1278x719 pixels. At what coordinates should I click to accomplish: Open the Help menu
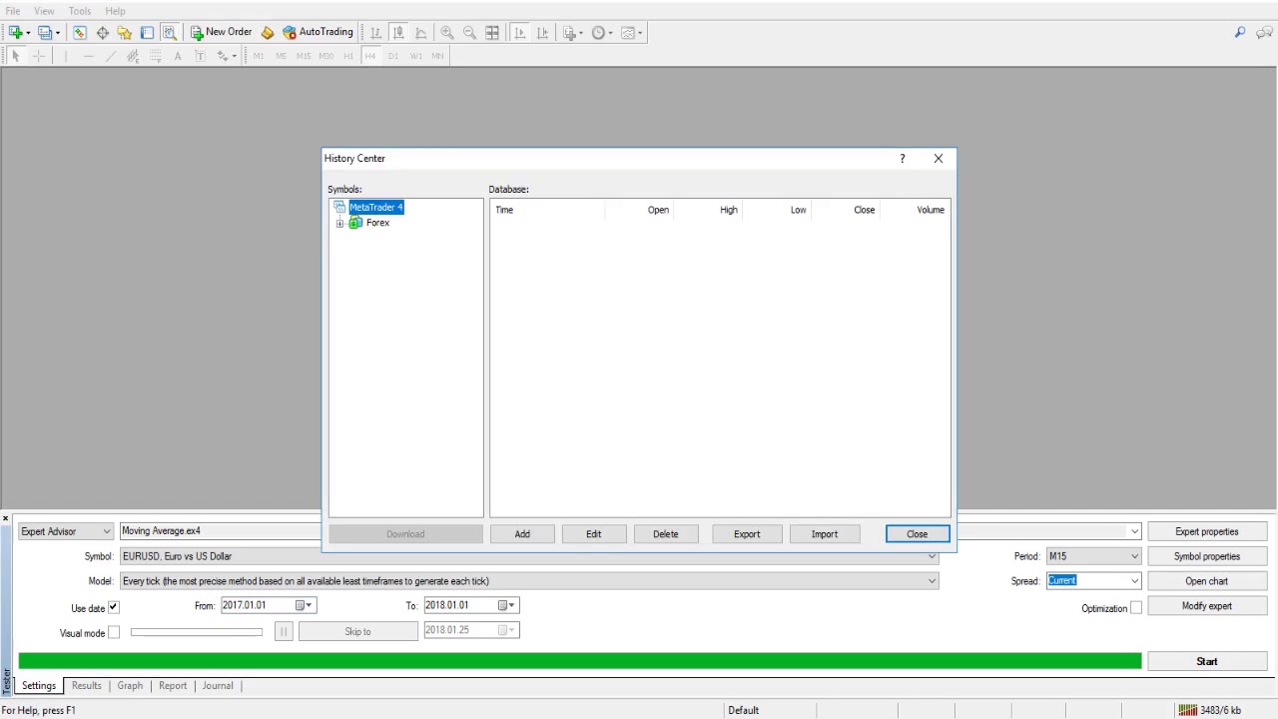115,11
